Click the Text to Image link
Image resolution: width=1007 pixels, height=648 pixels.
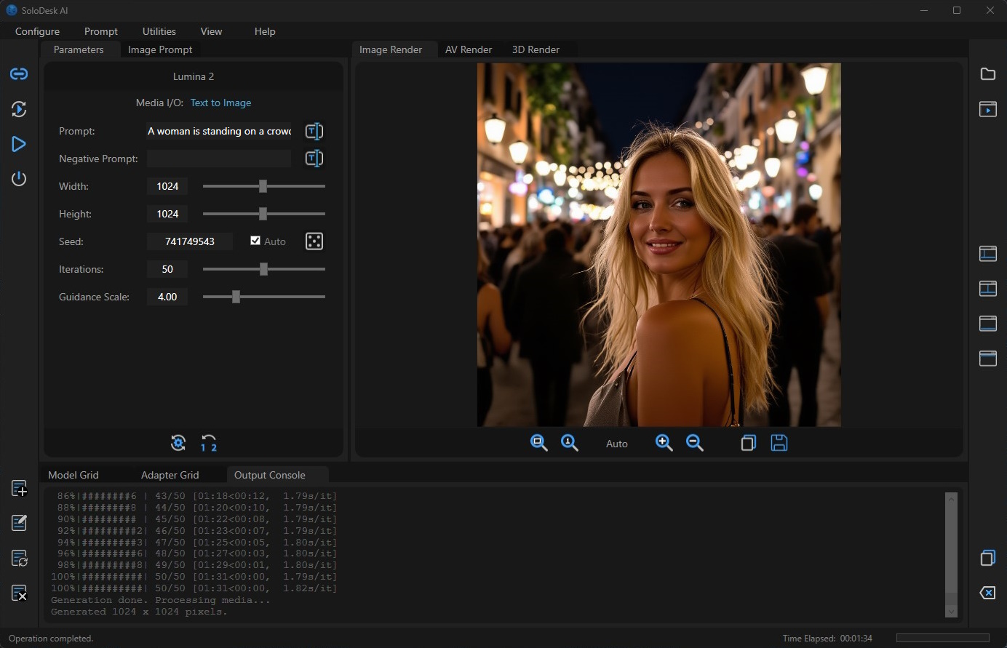click(220, 103)
